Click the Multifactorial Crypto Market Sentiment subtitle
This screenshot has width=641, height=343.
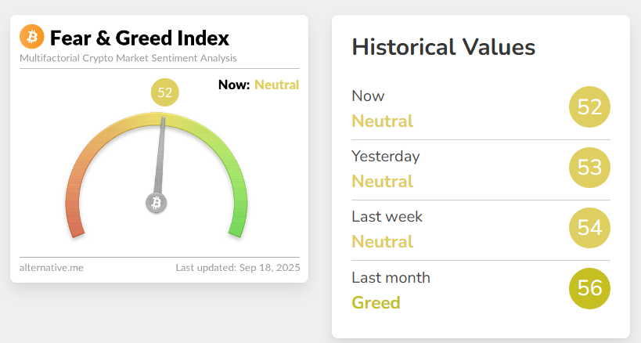(128, 58)
